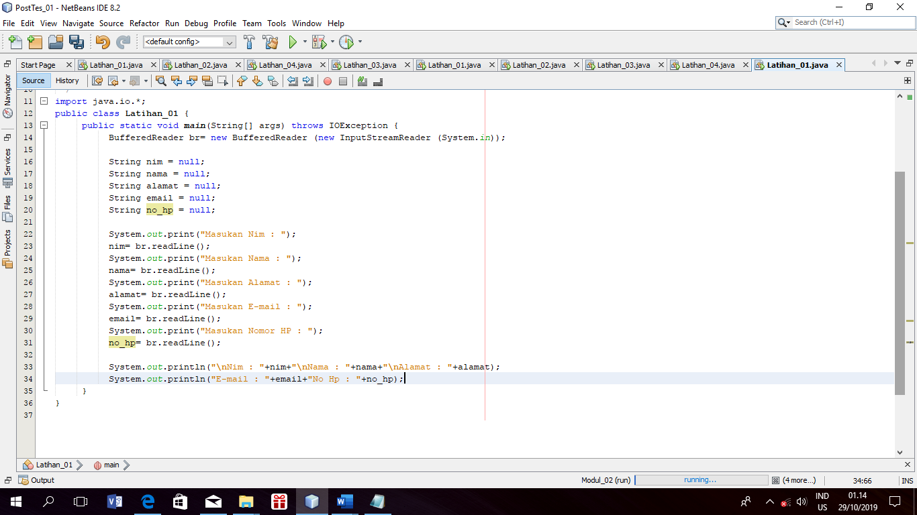The width and height of the screenshot is (917, 515).
Task: Click the editor Back navigation icon
Action: (112, 81)
